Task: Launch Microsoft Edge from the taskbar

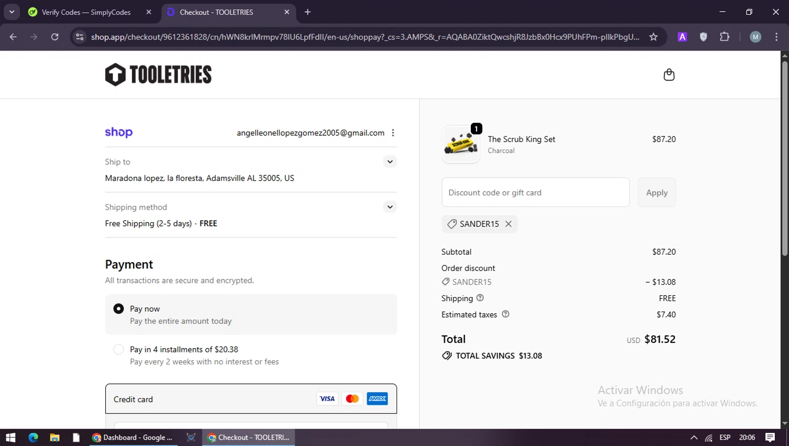Action: (x=33, y=438)
